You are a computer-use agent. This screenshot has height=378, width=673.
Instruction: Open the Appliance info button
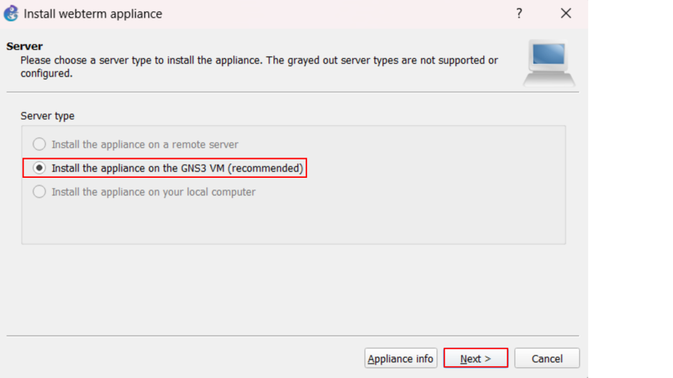400,358
